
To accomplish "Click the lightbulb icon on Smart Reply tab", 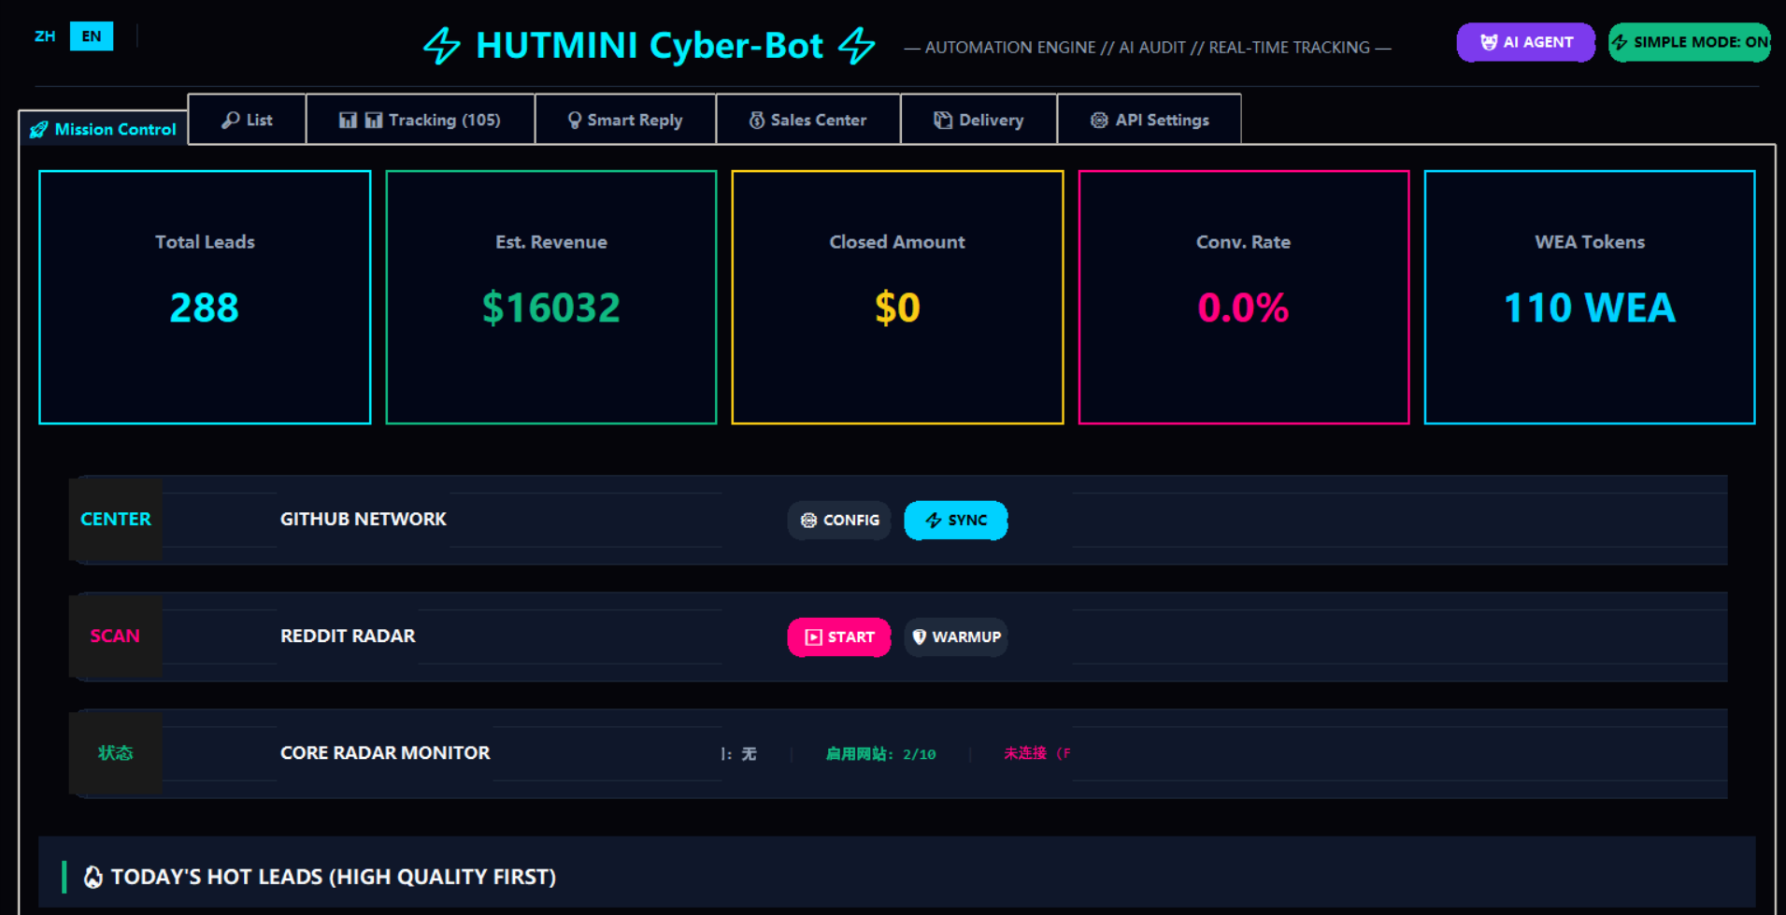I will tap(574, 120).
